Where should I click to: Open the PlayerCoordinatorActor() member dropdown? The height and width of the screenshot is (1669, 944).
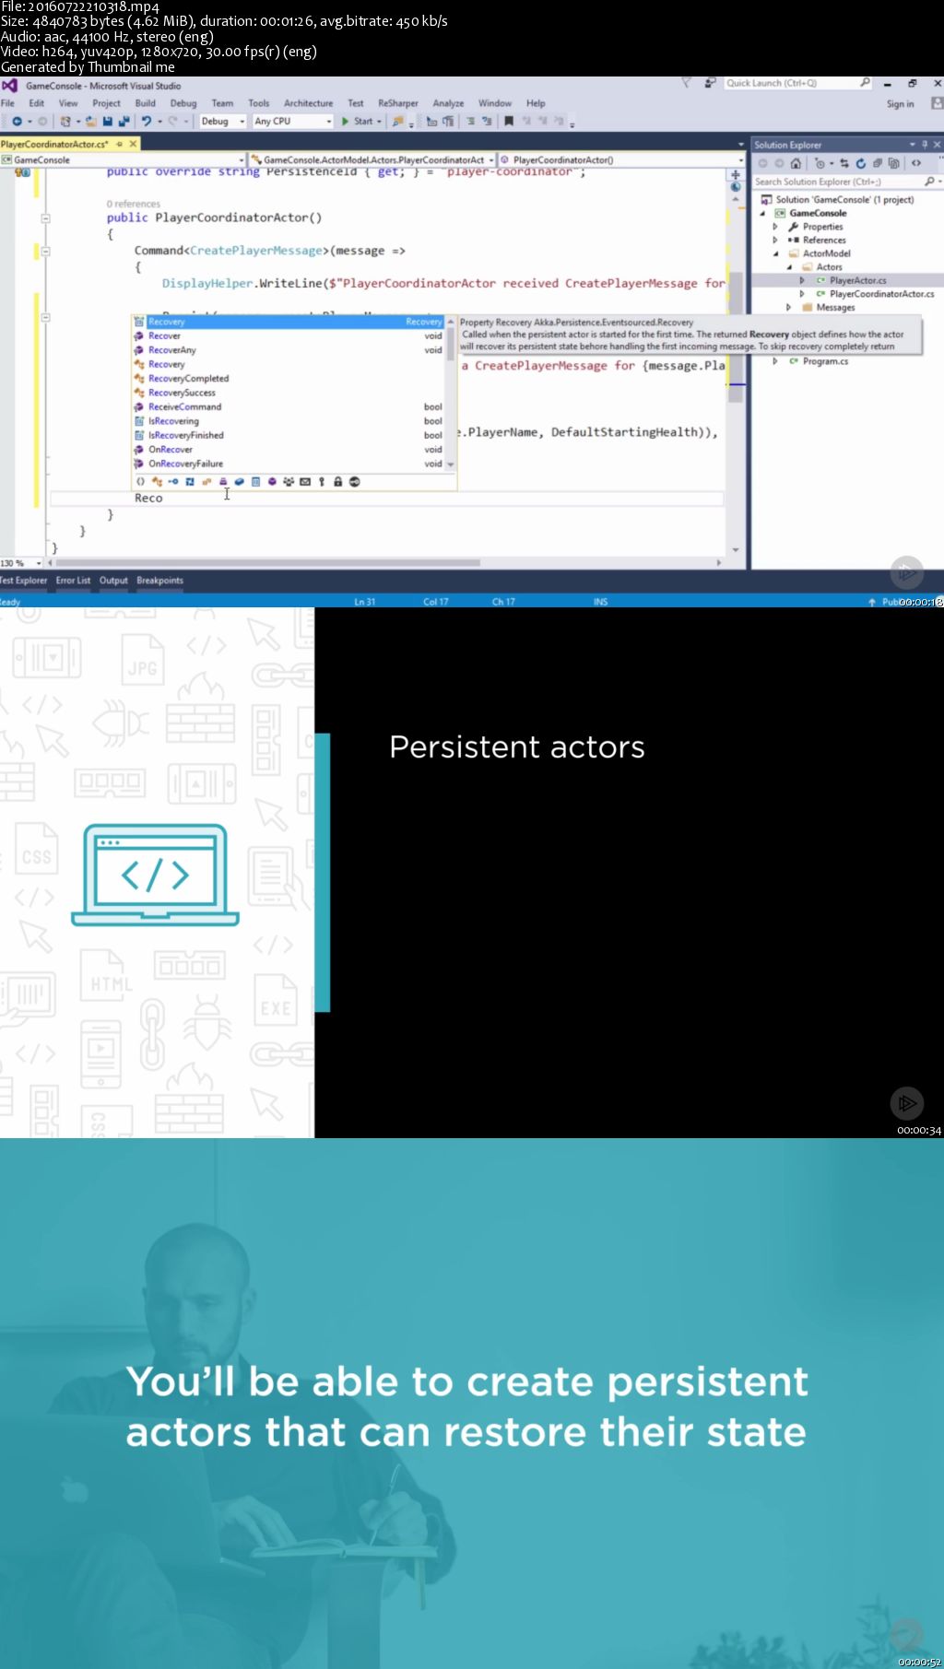[621, 160]
